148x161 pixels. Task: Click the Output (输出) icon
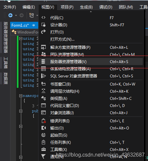coord(43,128)
